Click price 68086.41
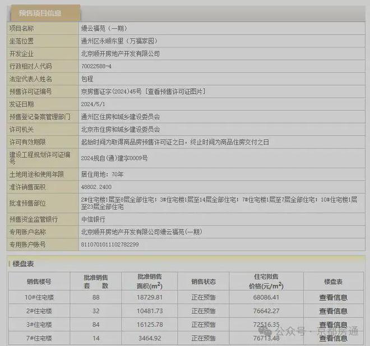The width and height of the screenshot is (370, 346). pos(266,297)
